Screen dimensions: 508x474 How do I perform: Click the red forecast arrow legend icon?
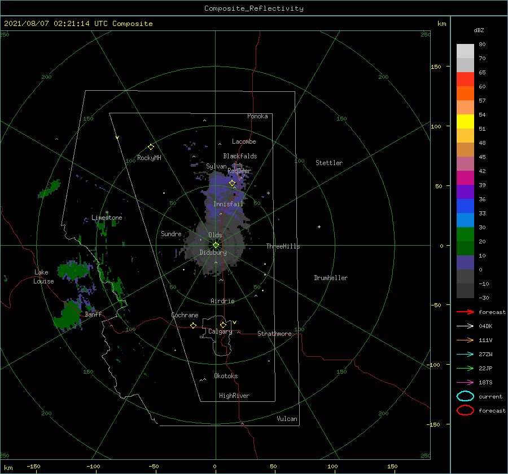(x=465, y=312)
